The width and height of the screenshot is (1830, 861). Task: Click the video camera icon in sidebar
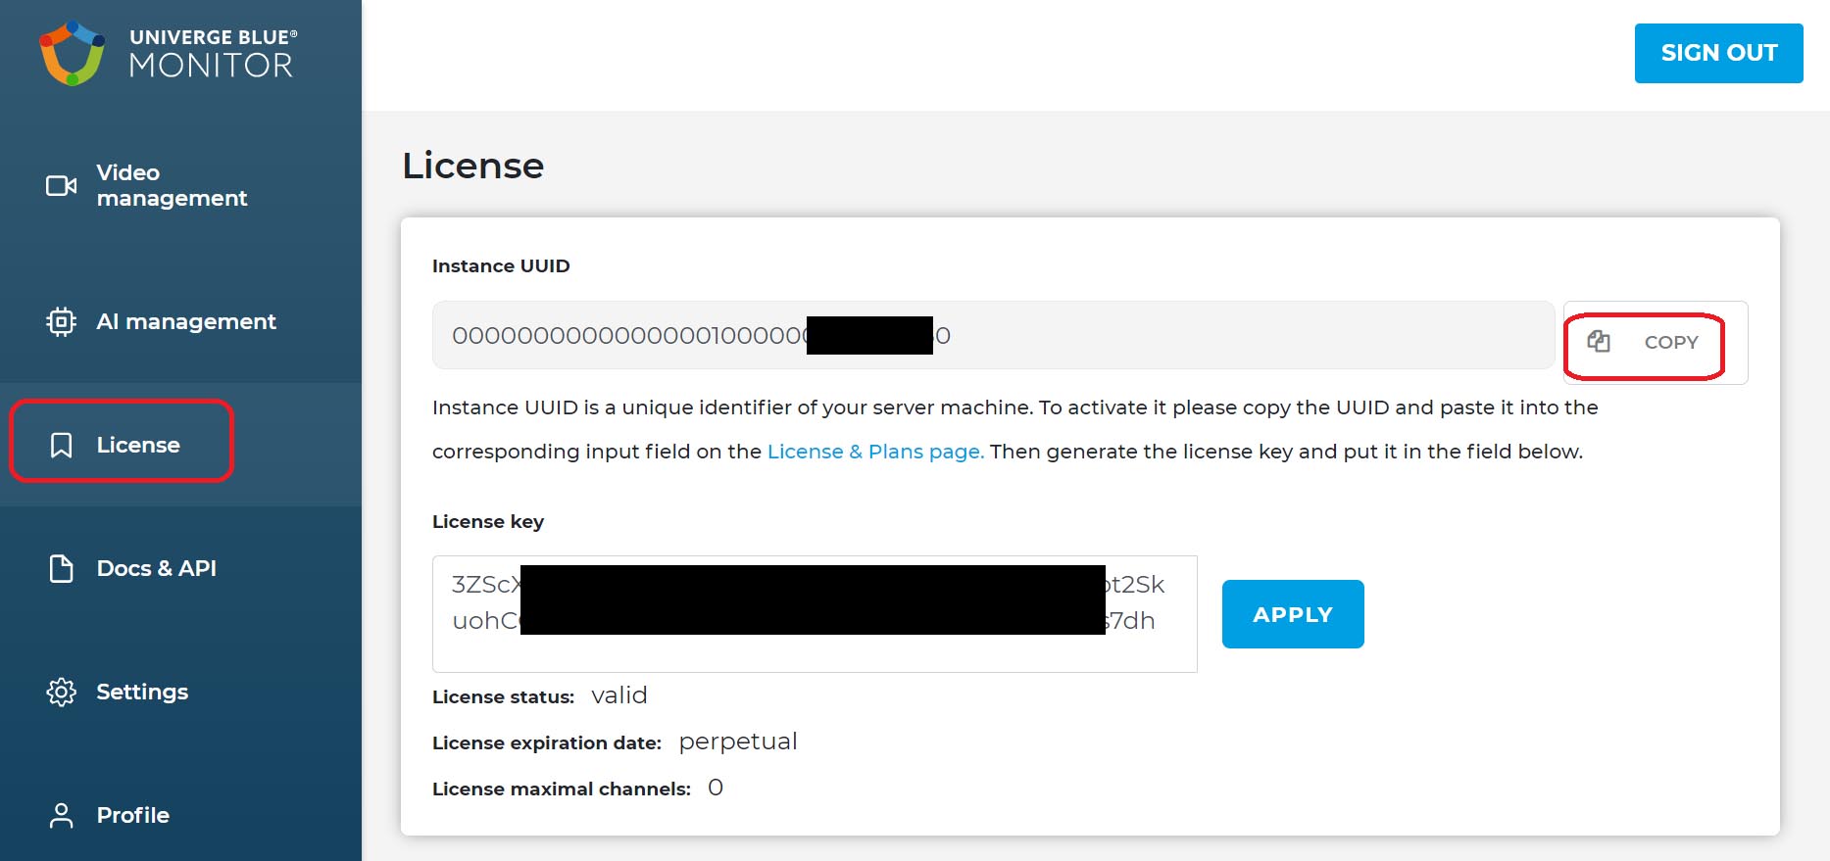(62, 185)
